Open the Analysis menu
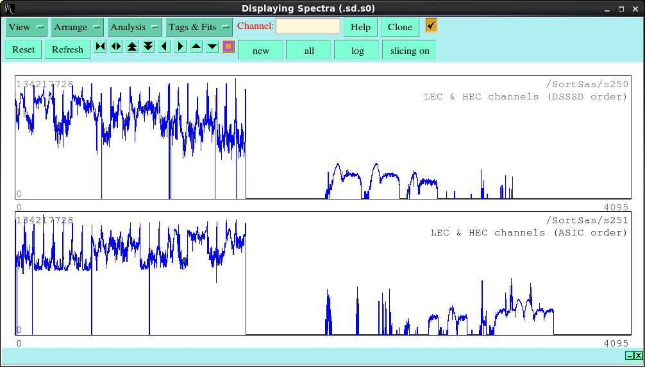Viewport: 645px width, 367px height. pyautogui.click(x=135, y=27)
